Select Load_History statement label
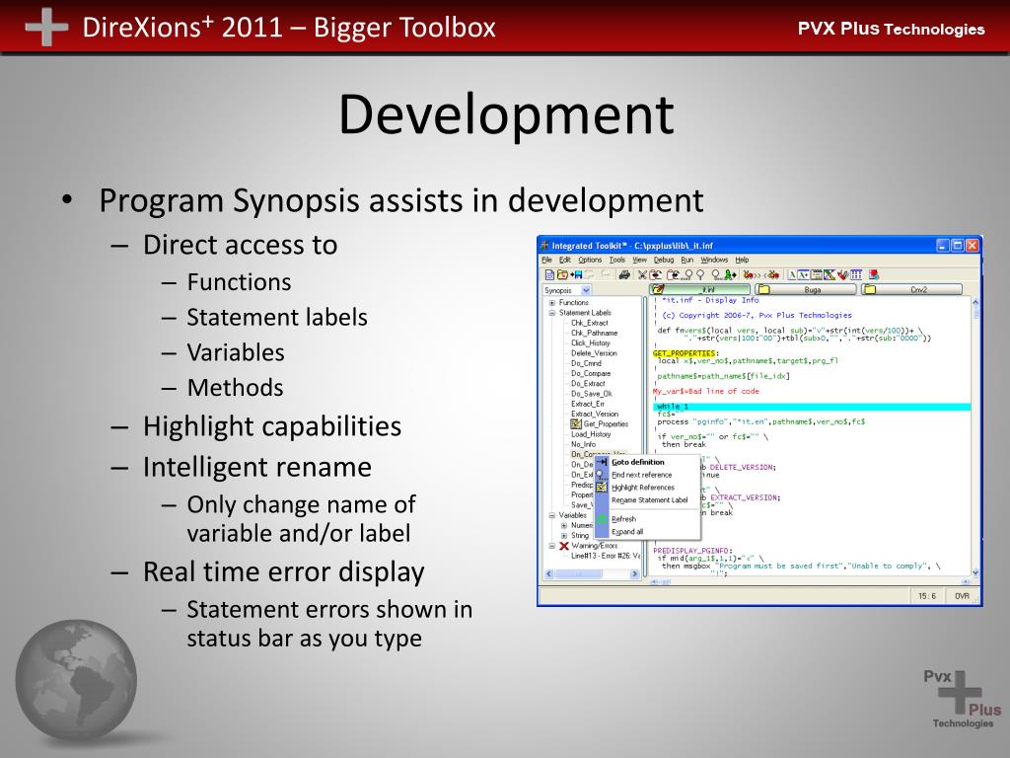 (591, 434)
